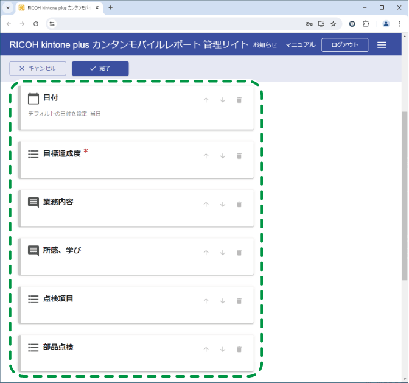Move the 目標達成度 field down
This screenshot has height=383, width=409.
point(223,156)
